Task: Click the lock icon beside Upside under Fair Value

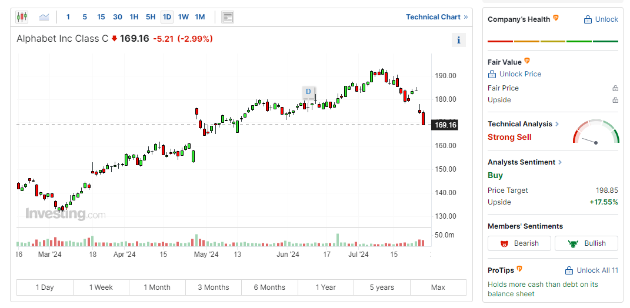Action: (x=615, y=100)
